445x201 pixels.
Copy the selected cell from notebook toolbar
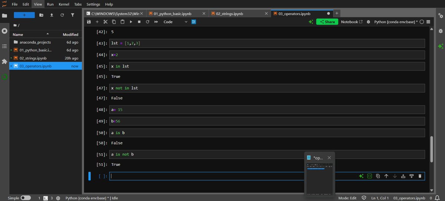114,22
